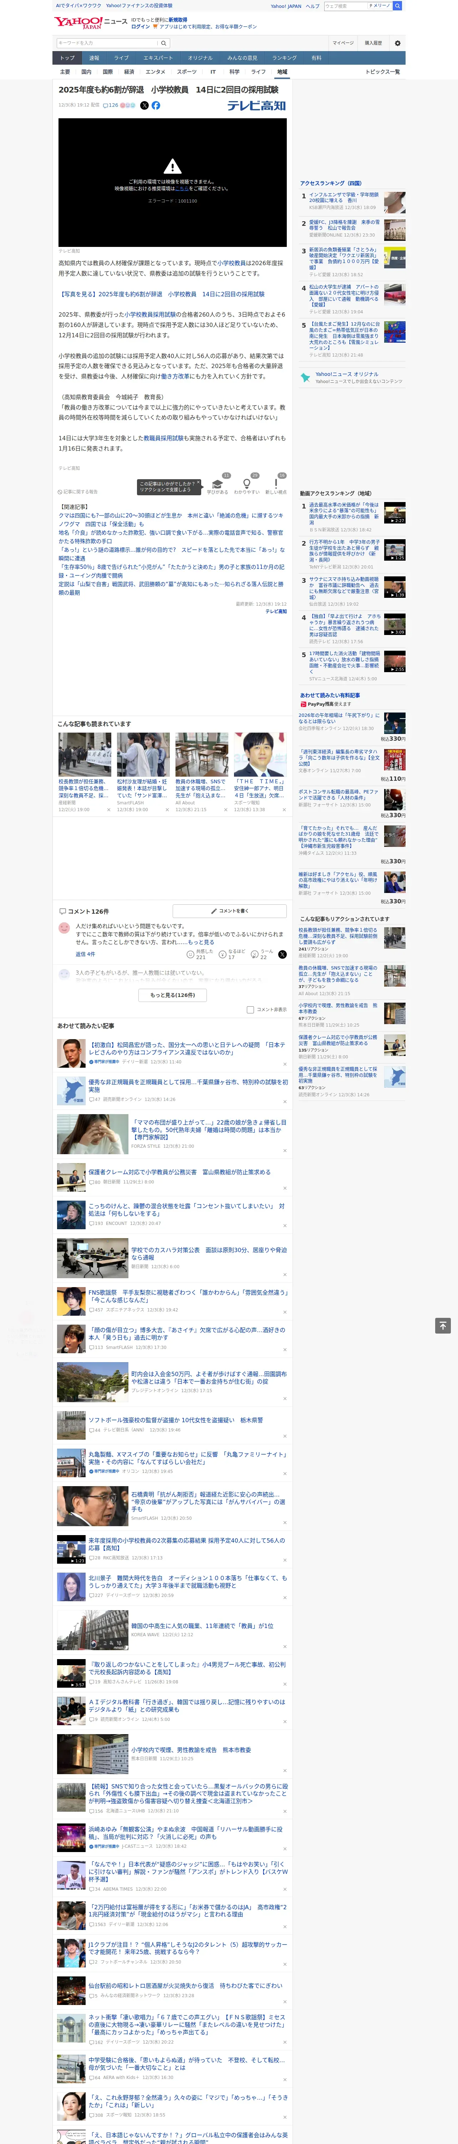Click the top commenter's avatar icon
The width and height of the screenshot is (458, 2144).
pyautogui.click(x=64, y=927)
